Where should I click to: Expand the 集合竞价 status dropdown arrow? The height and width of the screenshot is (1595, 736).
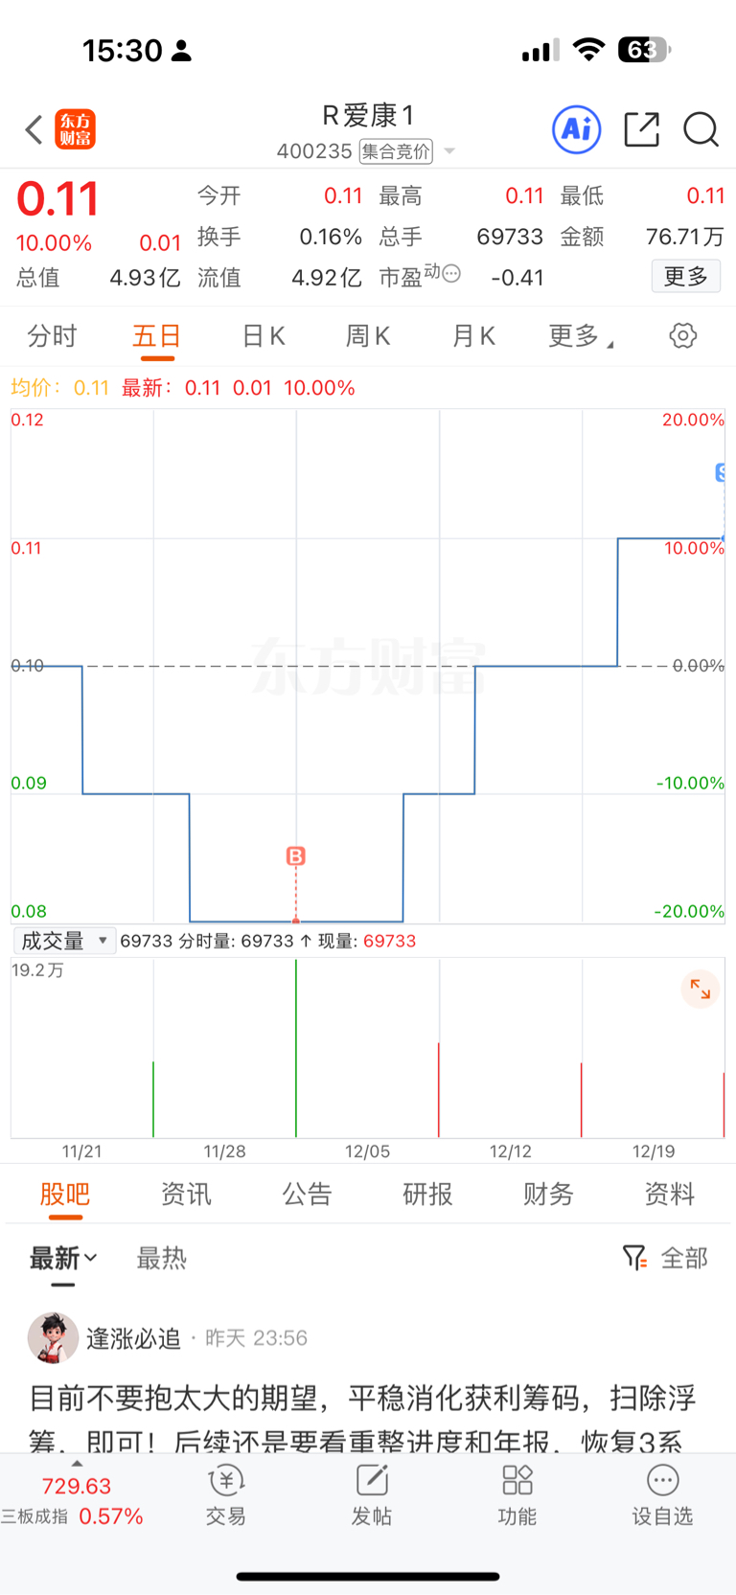coord(449,151)
